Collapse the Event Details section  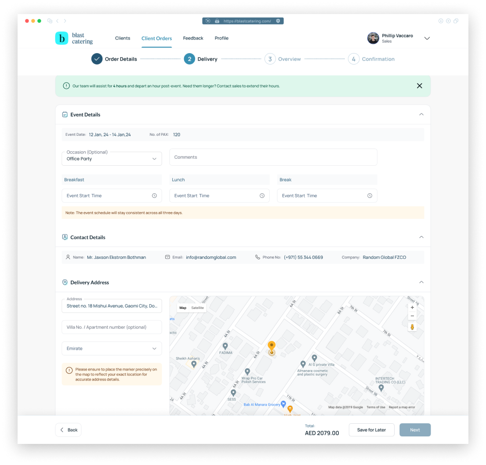pyautogui.click(x=421, y=115)
